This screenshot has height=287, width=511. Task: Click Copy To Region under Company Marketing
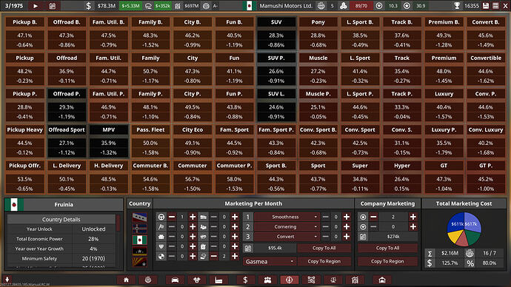click(387, 261)
